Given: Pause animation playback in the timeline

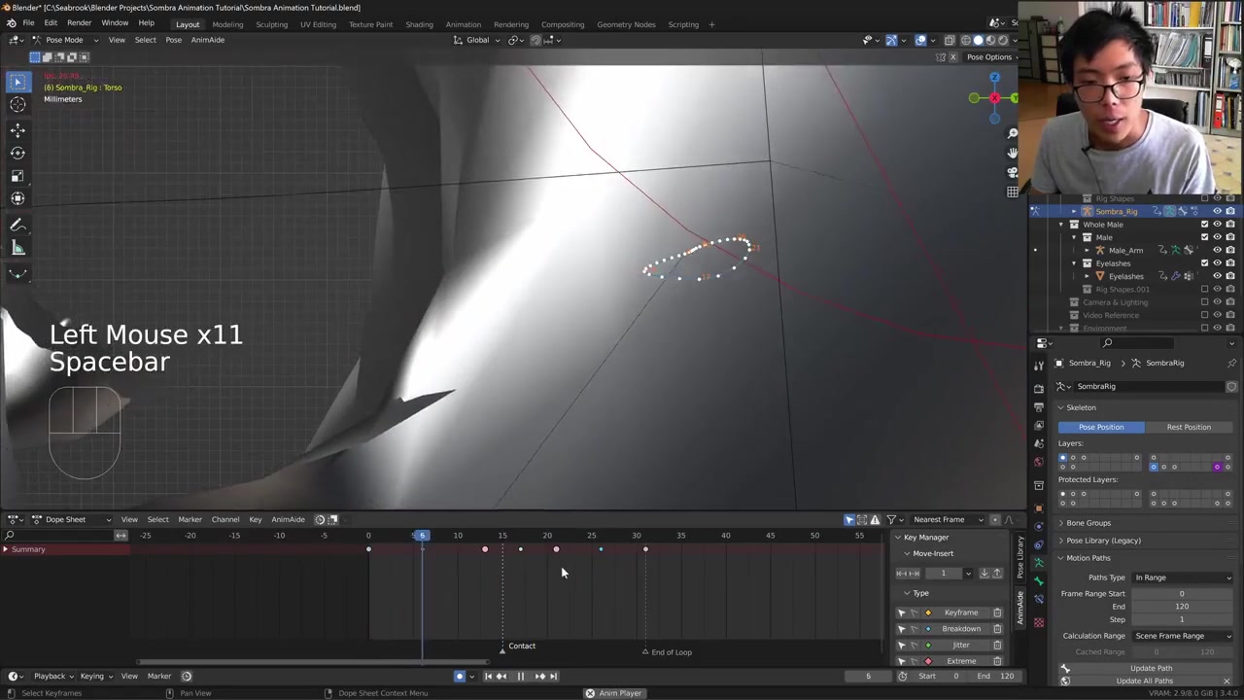Looking at the screenshot, I should 520,677.
